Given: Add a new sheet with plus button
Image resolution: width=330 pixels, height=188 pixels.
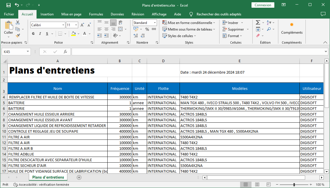Looking at the screenshot, I should (x=79, y=177).
